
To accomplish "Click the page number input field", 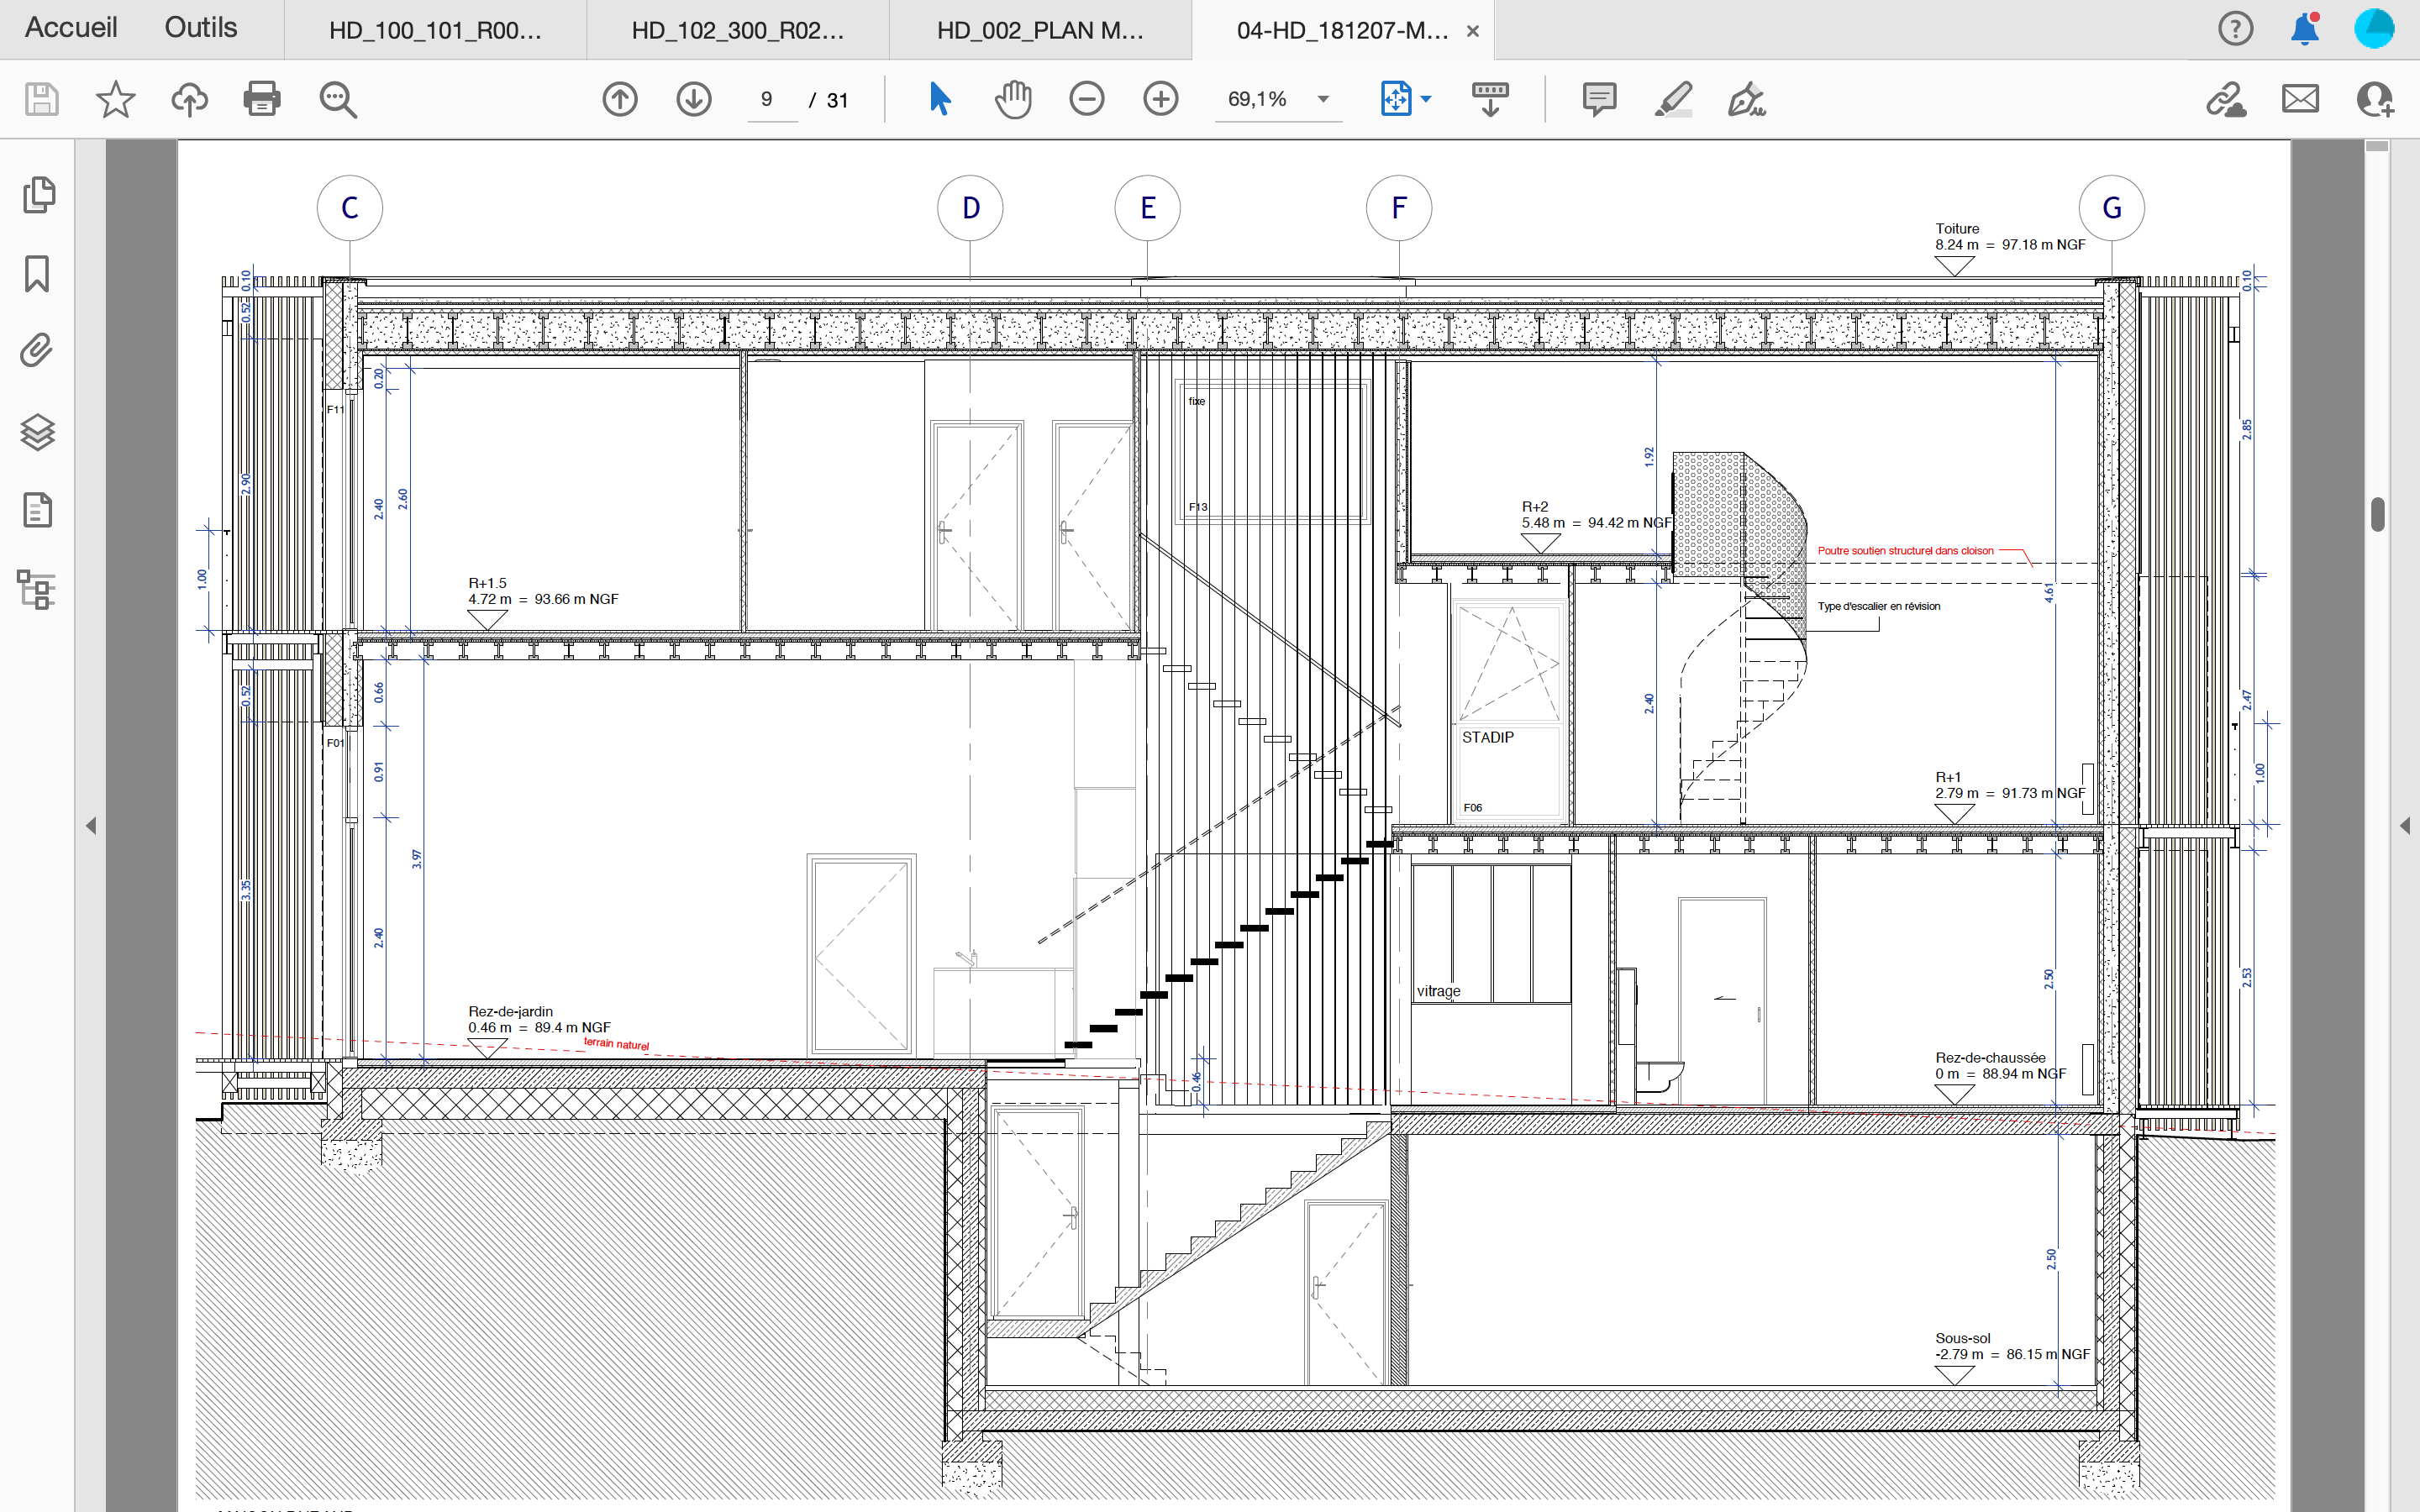I will (768, 99).
